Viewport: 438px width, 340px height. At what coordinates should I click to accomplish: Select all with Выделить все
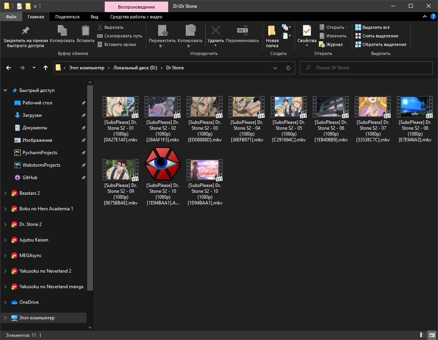click(x=372, y=27)
